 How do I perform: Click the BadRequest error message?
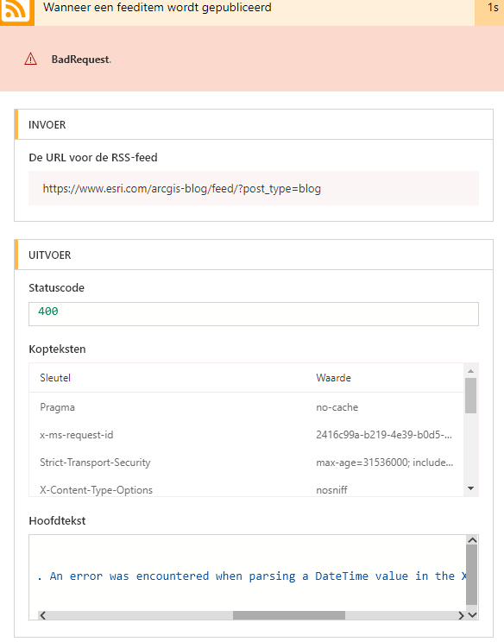[81, 60]
